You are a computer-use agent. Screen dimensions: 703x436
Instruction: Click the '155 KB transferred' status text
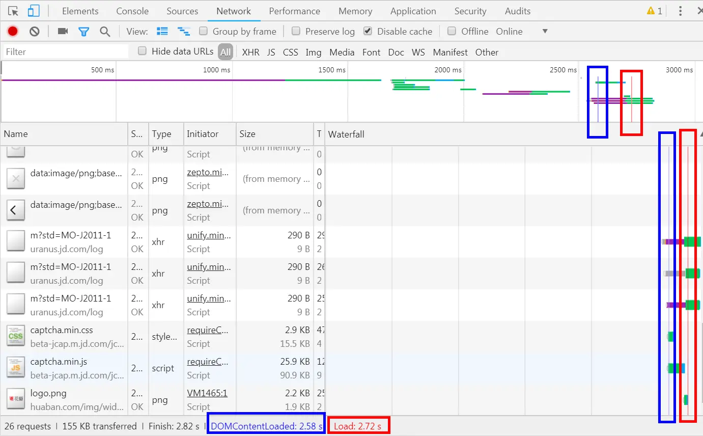click(x=99, y=426)
